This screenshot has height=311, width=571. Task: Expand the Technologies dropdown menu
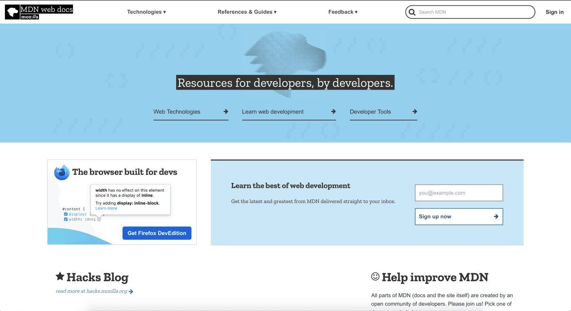coord(146,12)
